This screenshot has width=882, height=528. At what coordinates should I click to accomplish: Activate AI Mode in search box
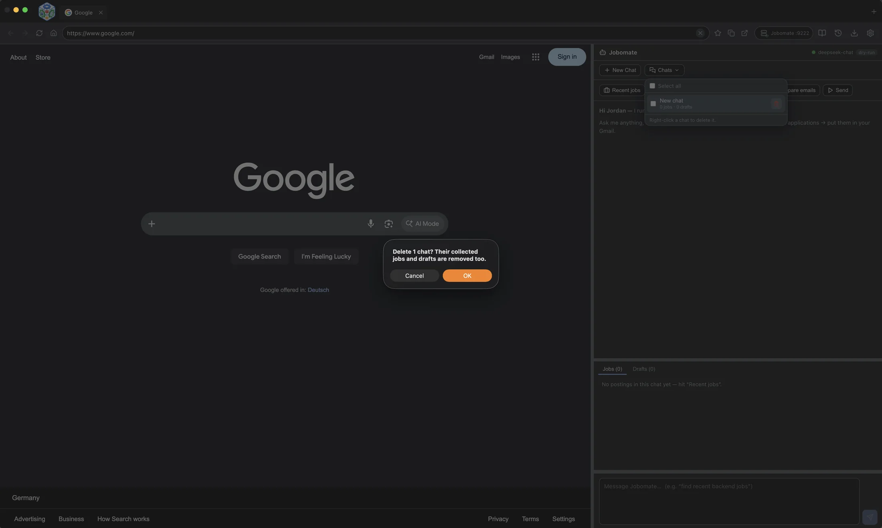[423, 224]
